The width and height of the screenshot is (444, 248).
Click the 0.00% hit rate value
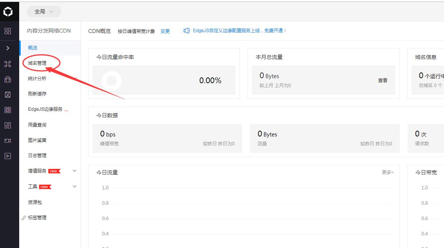tap(210, 80)
